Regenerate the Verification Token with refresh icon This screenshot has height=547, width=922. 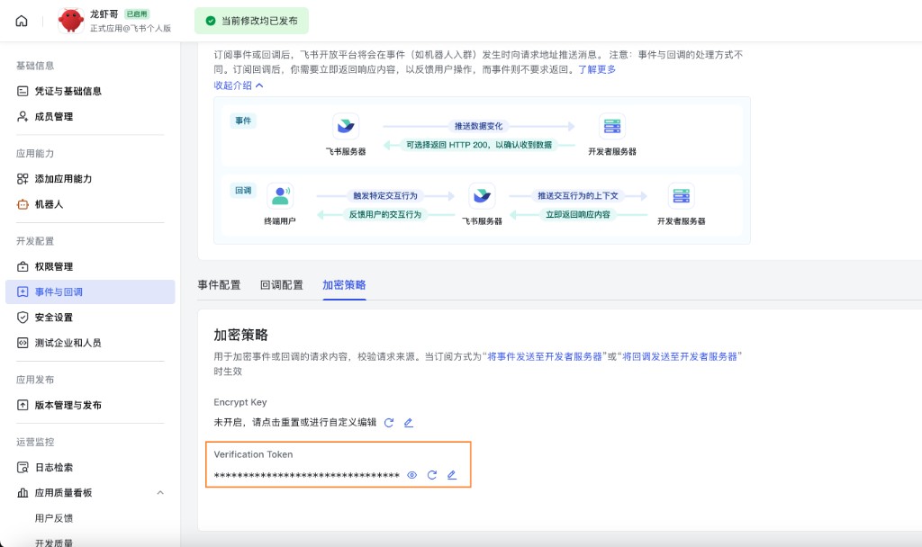tap(432, 475)
